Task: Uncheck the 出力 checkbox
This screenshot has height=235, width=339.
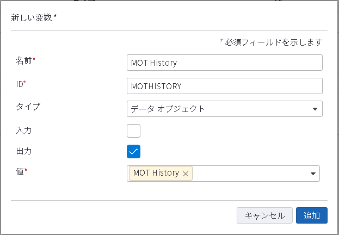Action: point(133,151)
